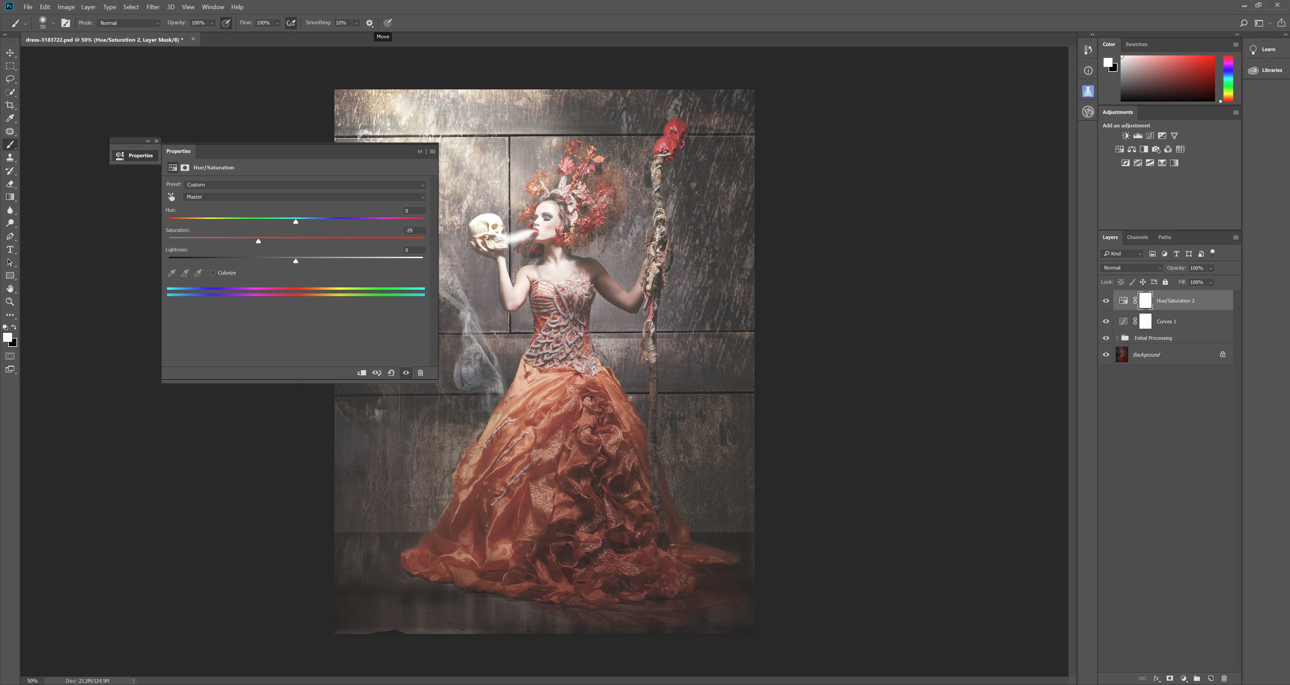
Task: Delete the adjustment layer via Properties trash
Action: coord(421,372)
